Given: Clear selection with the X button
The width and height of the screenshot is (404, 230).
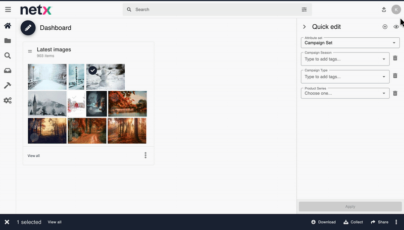Looking at the screenshot, I should coord(7,222).
